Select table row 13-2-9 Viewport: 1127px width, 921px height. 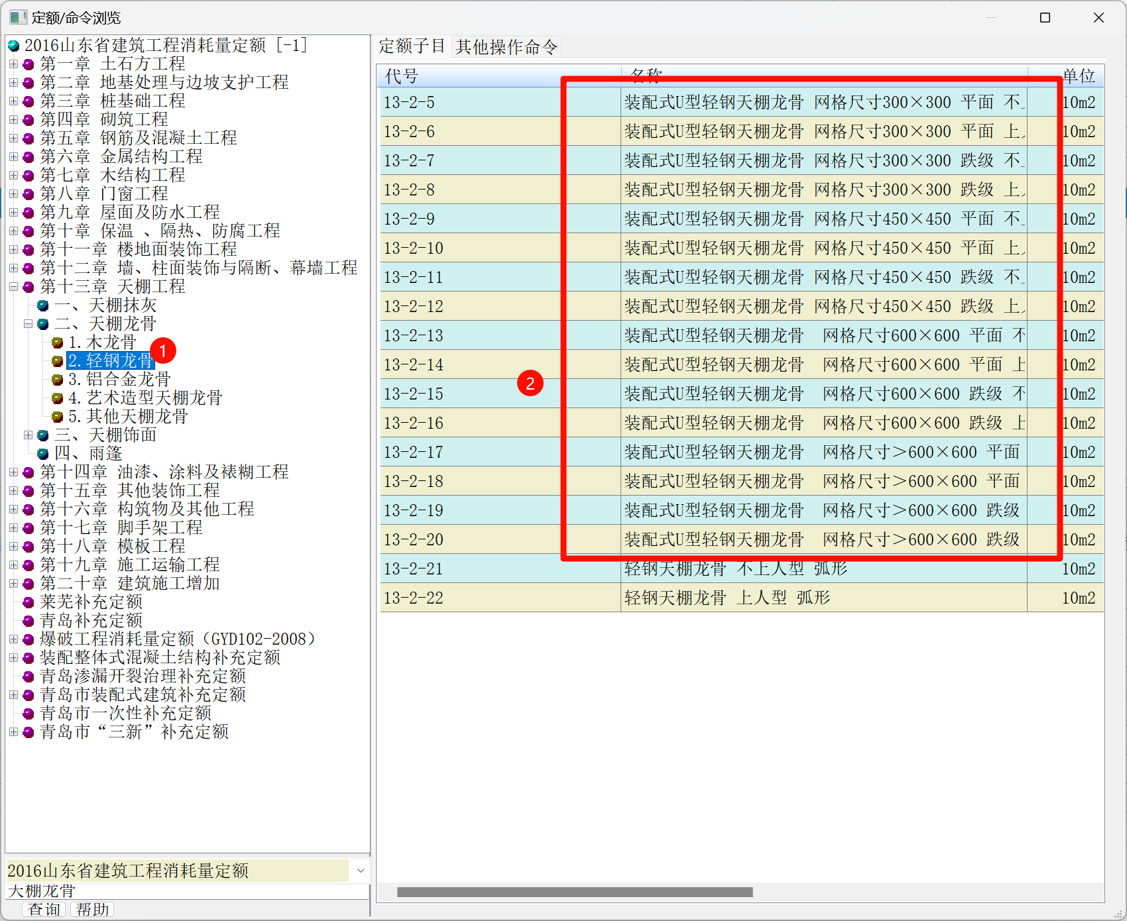point(742,219)
